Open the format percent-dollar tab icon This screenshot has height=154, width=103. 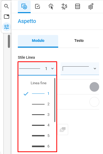(64, 7)
